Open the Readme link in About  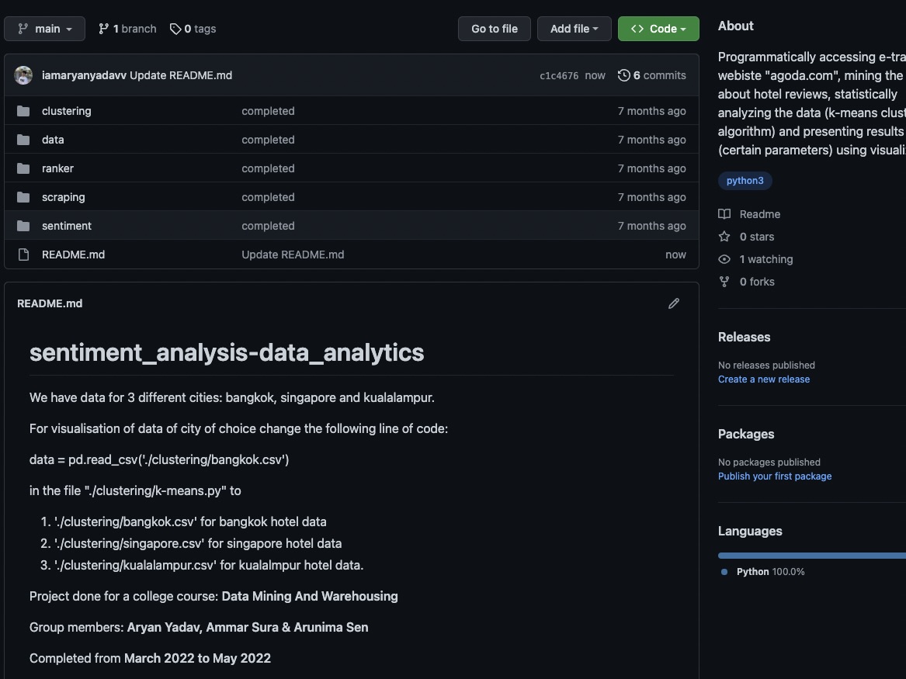tap(760, 214)
